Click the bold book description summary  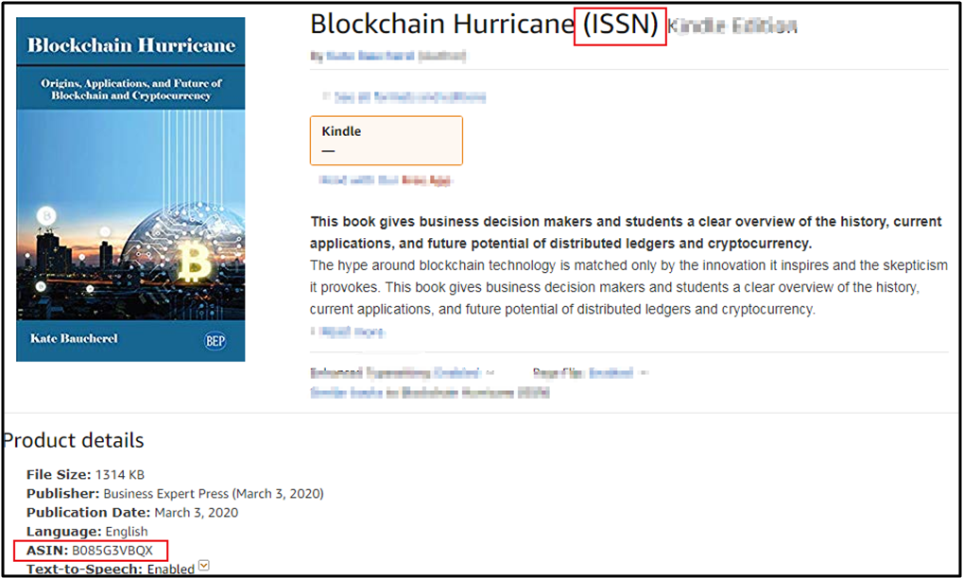coord(626,230)
